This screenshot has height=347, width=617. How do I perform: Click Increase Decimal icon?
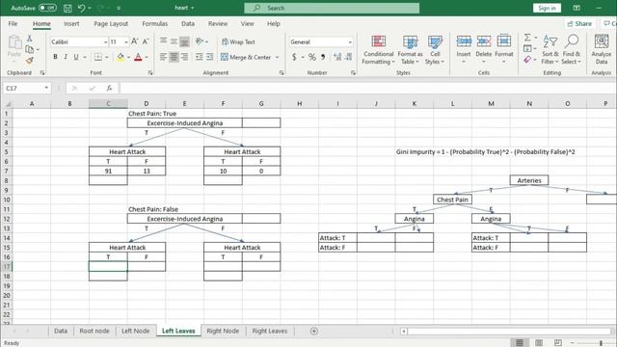337,57
